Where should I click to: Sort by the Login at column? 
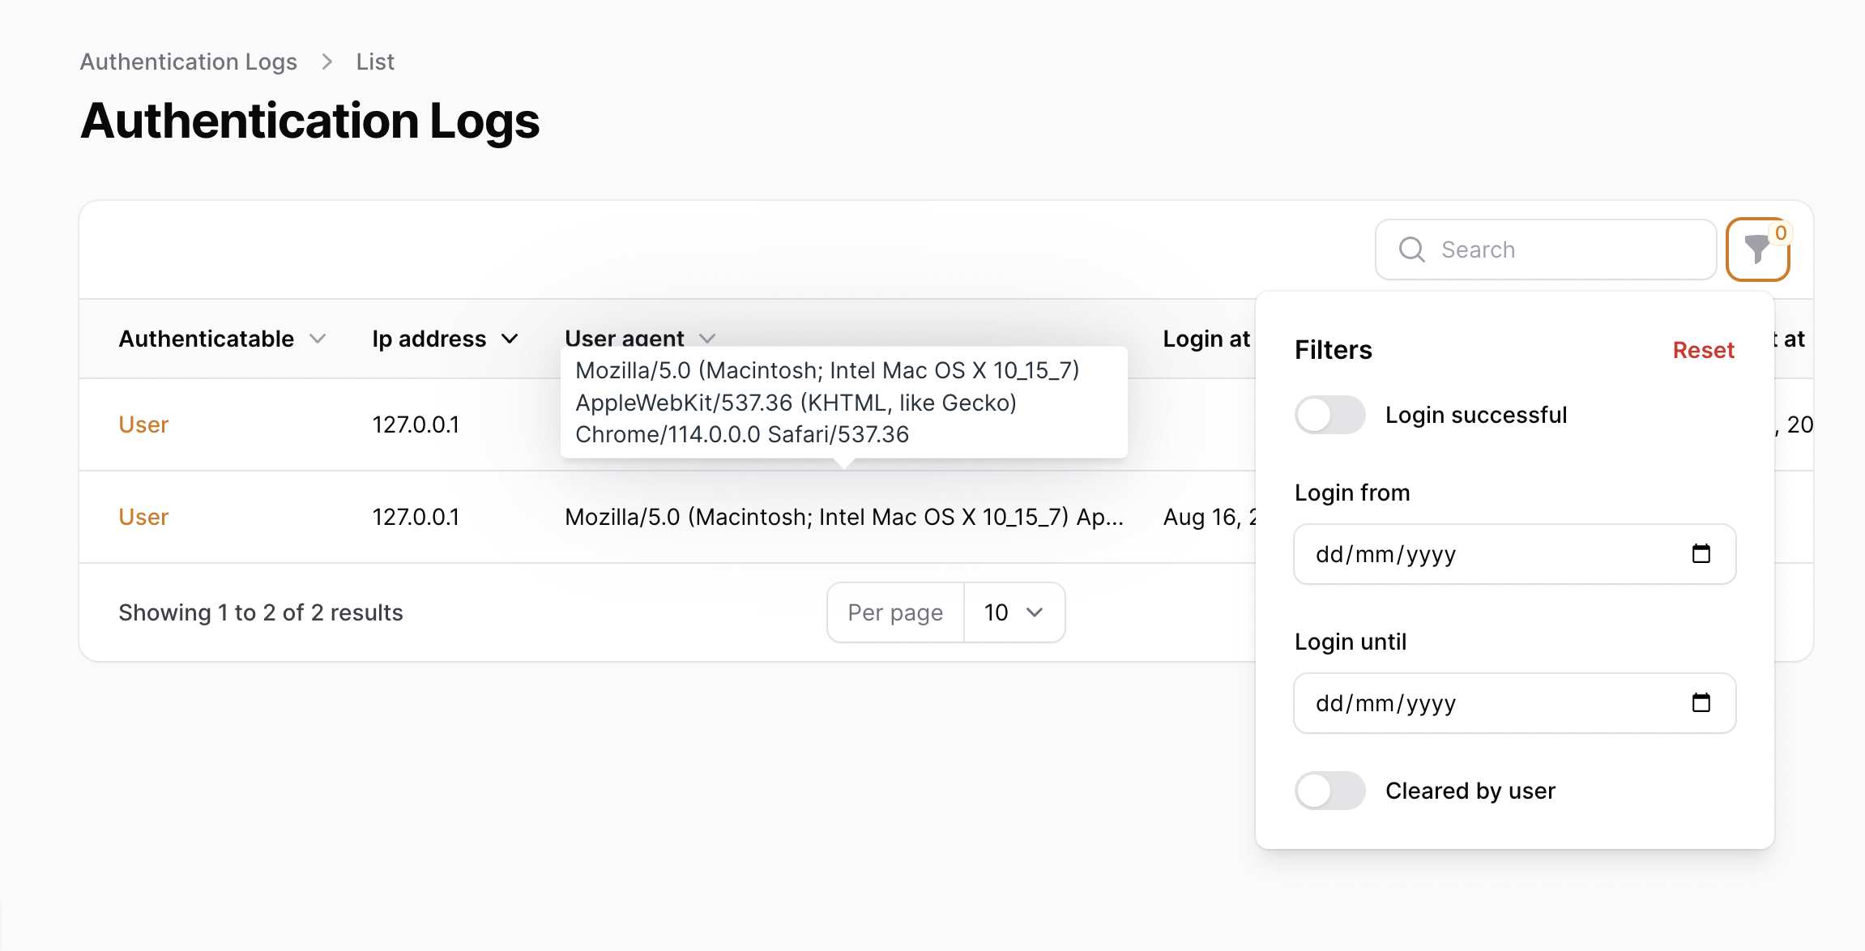[x=1206, y=339]
